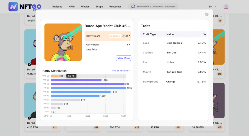Click the Legendary rarity badge
Viewport: 249px width, 136px height.
(115, 36)
